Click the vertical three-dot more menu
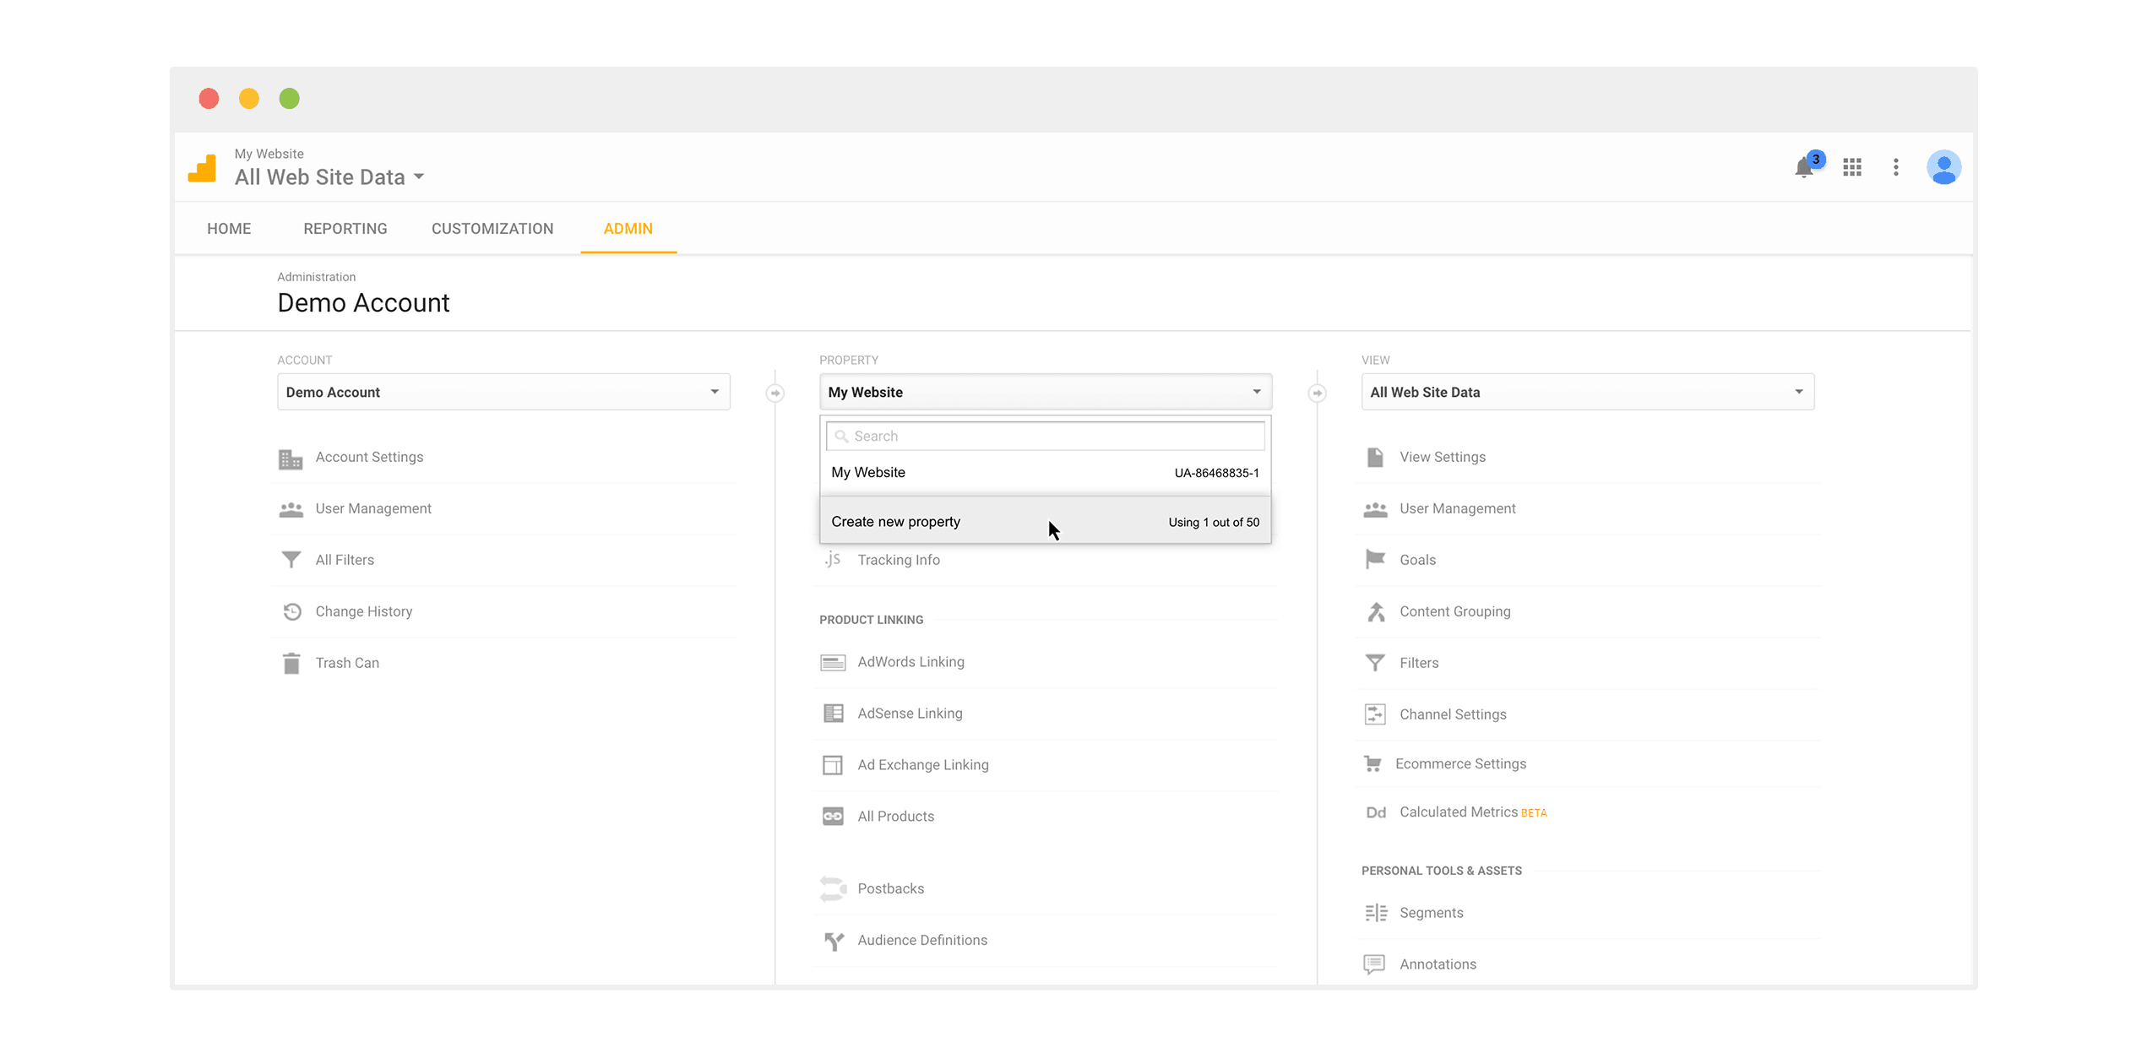Screen dimensions: 2147x1064 click(x=1896, y=167)
